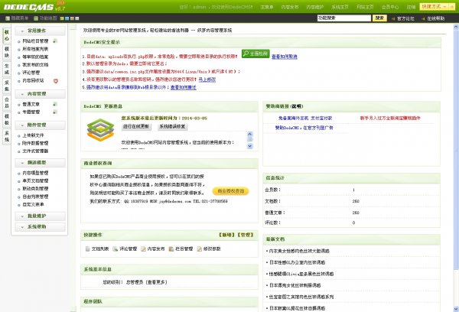Collapse the 频道模型 sidebar section

[x=40, y=163]
